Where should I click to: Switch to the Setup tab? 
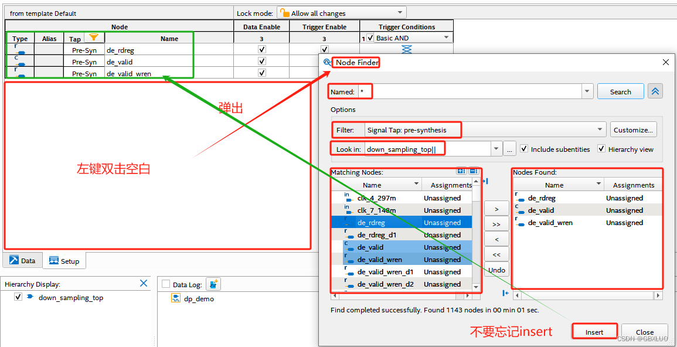click(x=64, y=260)
